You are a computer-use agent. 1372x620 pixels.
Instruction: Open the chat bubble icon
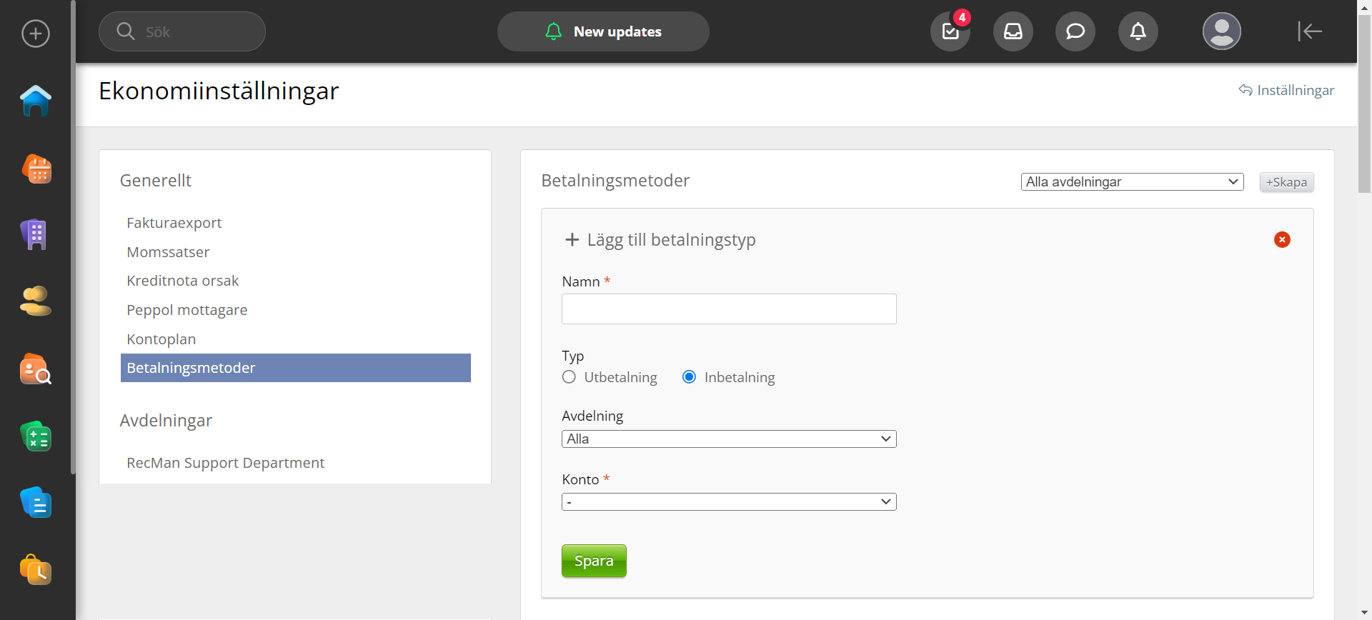coord(1075,31)
